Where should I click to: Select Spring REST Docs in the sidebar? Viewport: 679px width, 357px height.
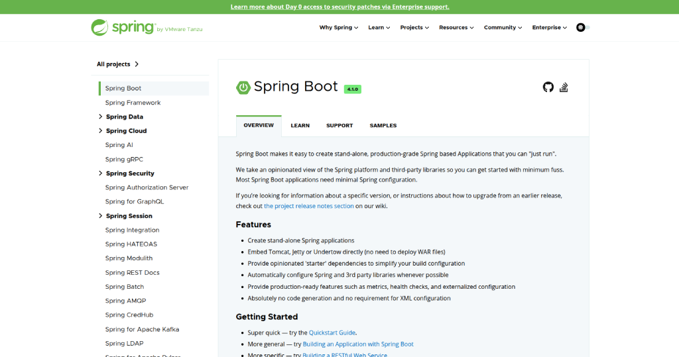pos(132,273)
